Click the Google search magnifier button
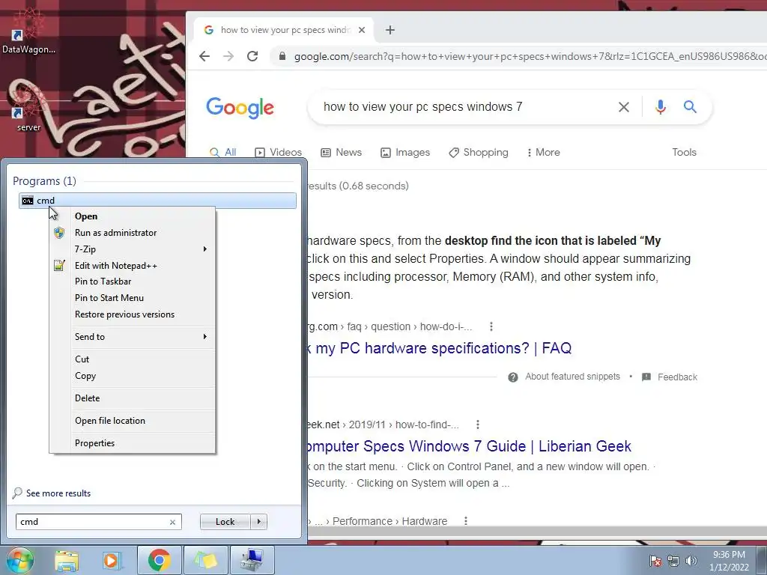 [x=690, y=106]
